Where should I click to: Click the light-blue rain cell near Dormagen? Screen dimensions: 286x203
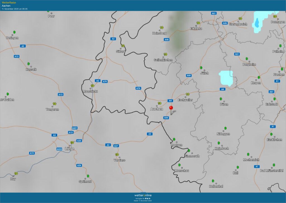click(x=261, y=22)
